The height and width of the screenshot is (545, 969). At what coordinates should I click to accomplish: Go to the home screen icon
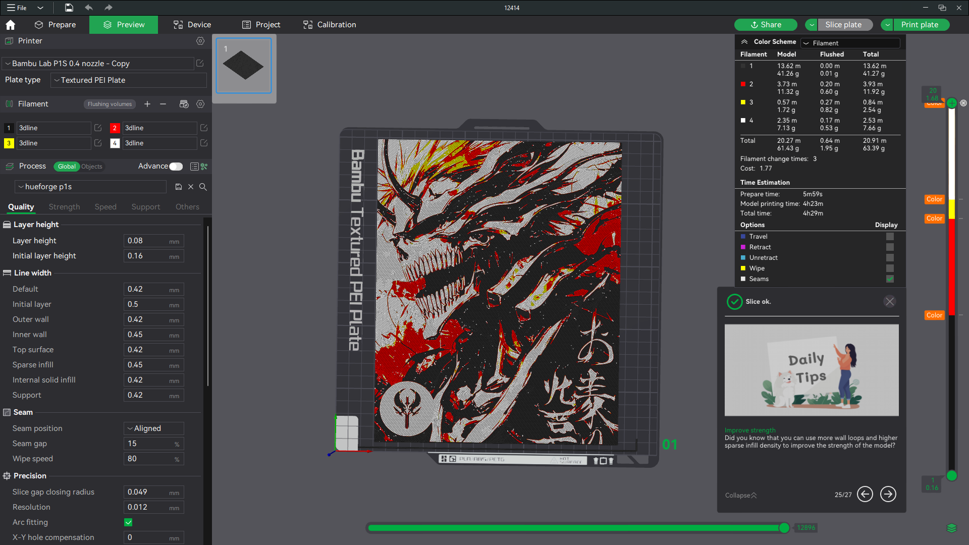point(11,25)
